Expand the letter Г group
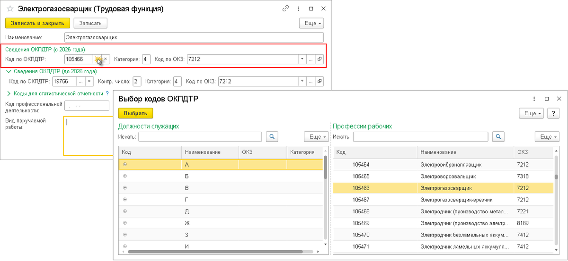Image resolution: width=568 pixels, height=261 pixels. coord(125,199)
